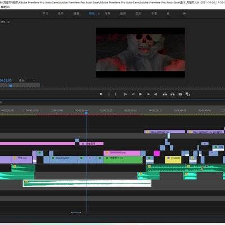
Task: Show more workspaces with the overflow arrows
Action: coord(184,13)
